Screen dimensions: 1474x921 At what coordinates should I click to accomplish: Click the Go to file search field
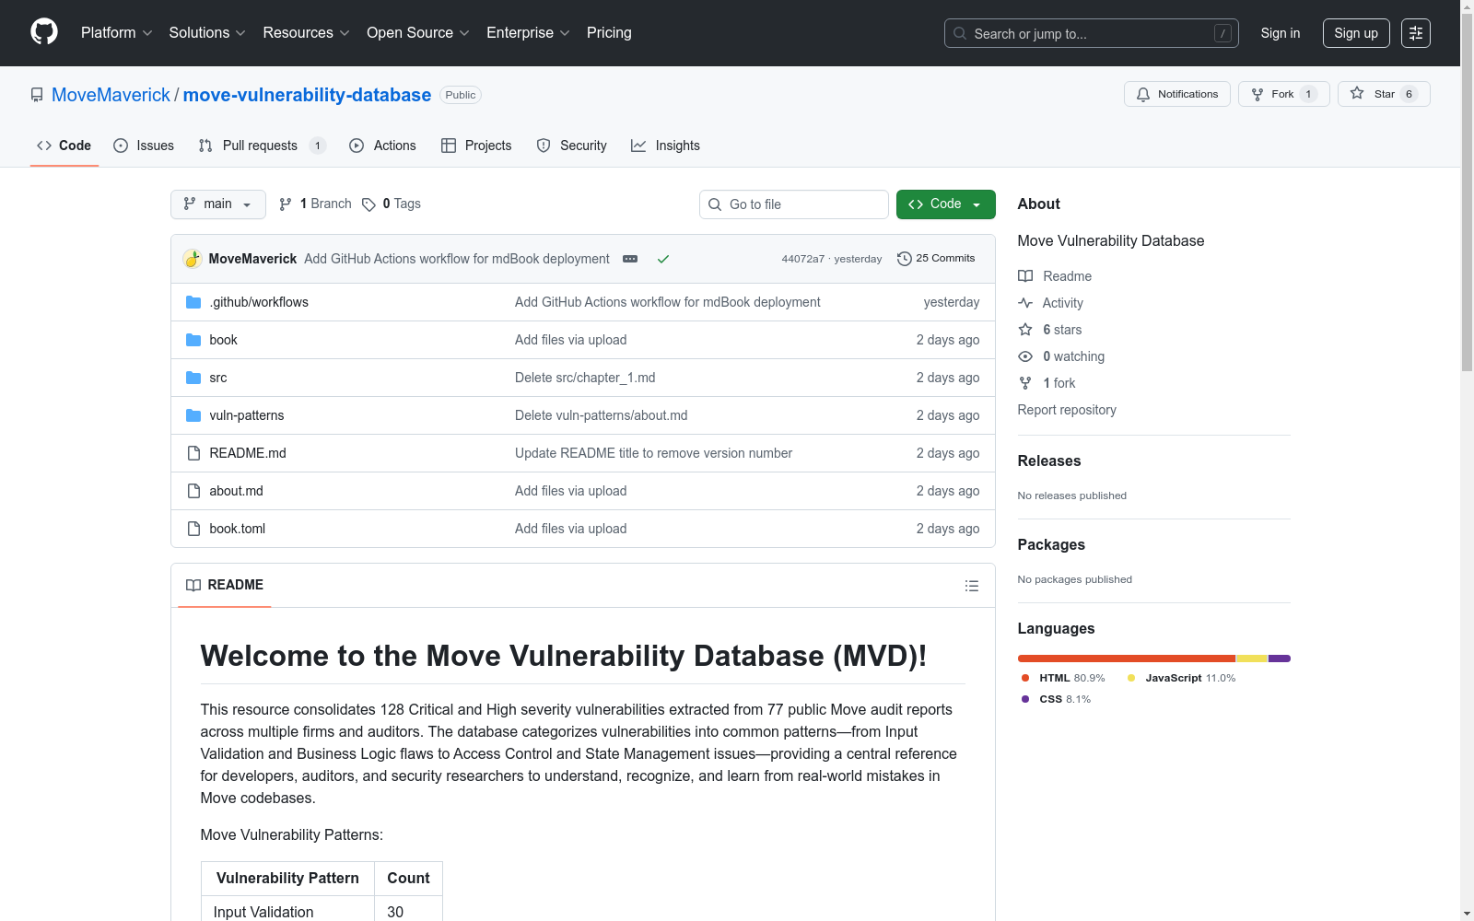[x=794, y=204]
